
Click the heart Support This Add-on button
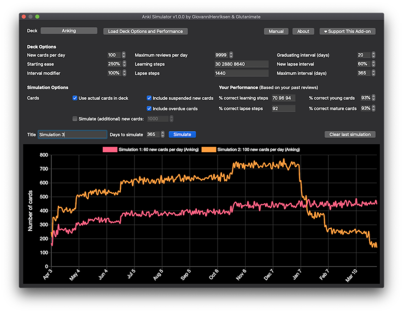pos(347,31)
